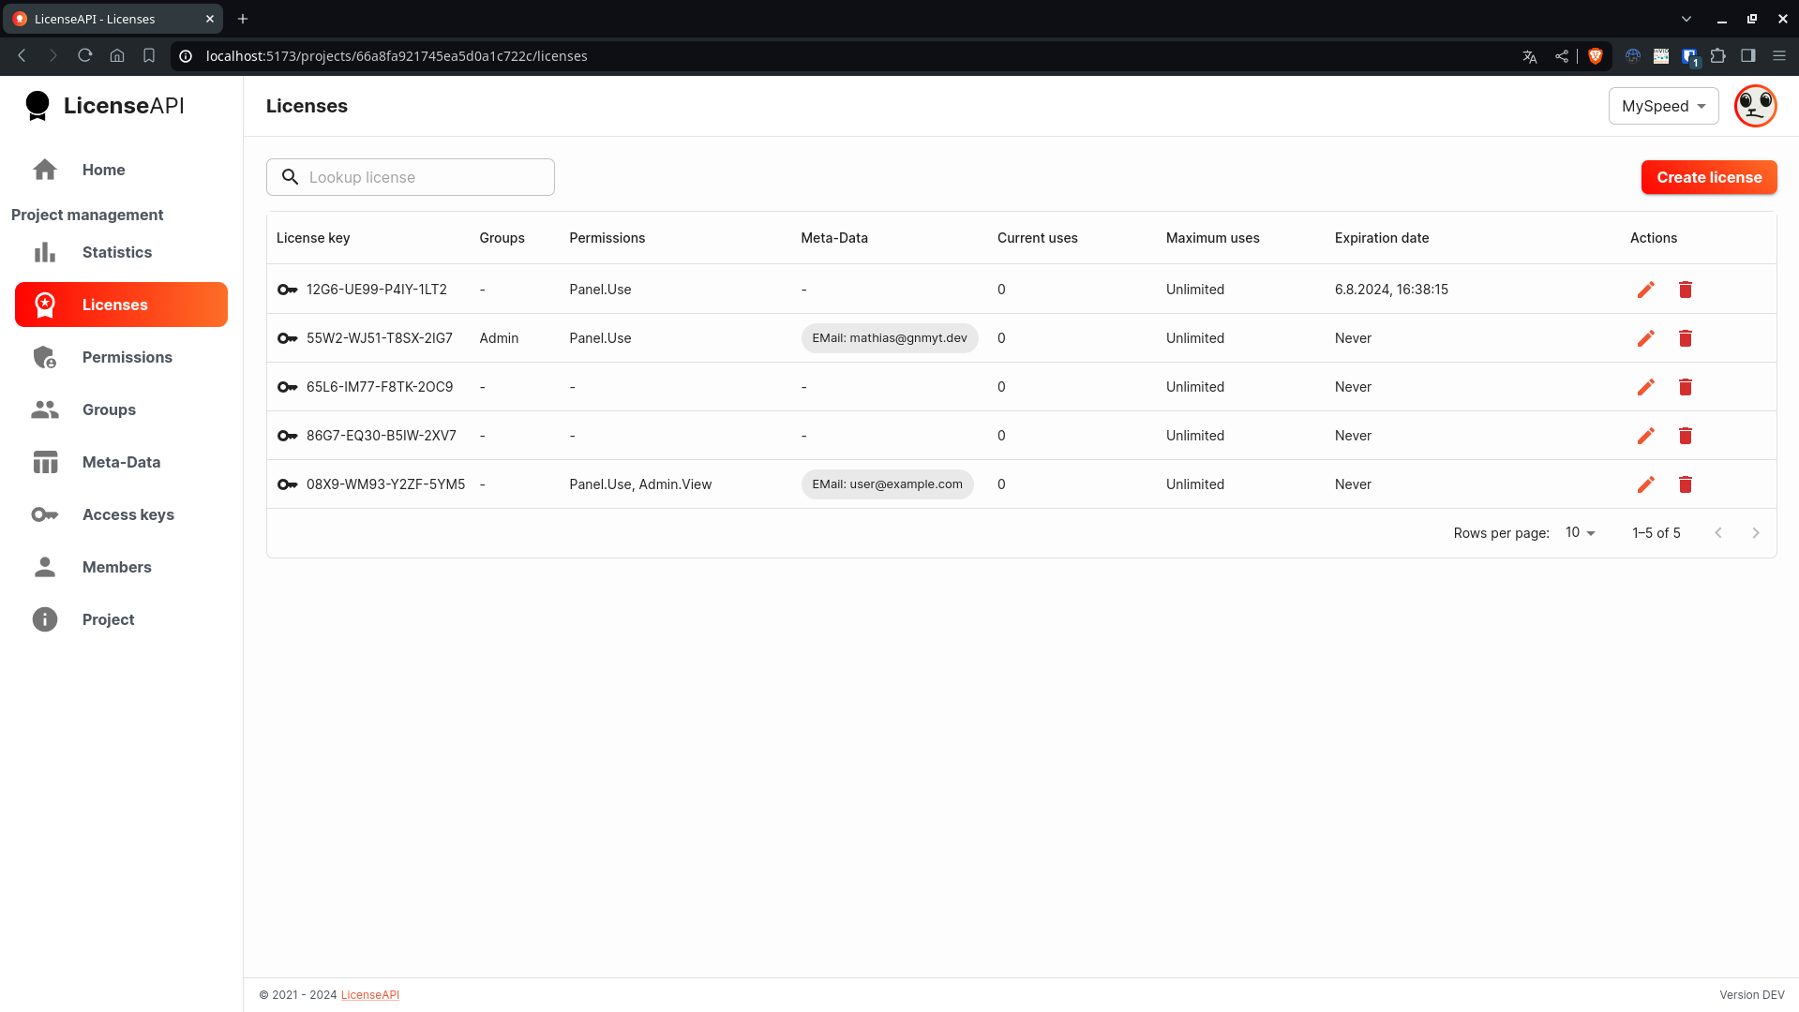Edit license 08X9-WM93-Y2ZF-5YM5 with pencil icon
The width and height of the screenshot is (1799, 1012).
click(1645, 484)
